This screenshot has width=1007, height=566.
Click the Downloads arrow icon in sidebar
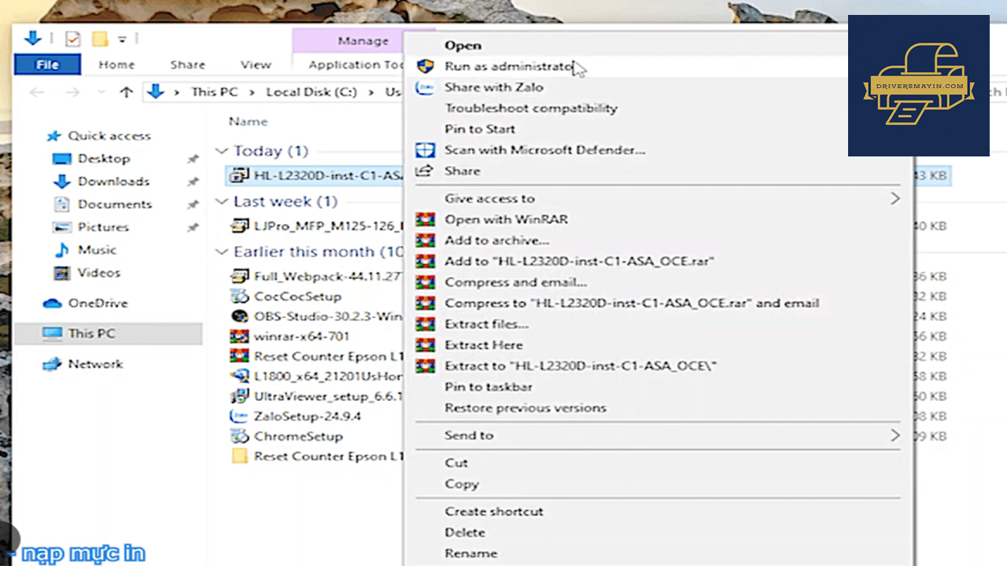[x=61, y=182]
